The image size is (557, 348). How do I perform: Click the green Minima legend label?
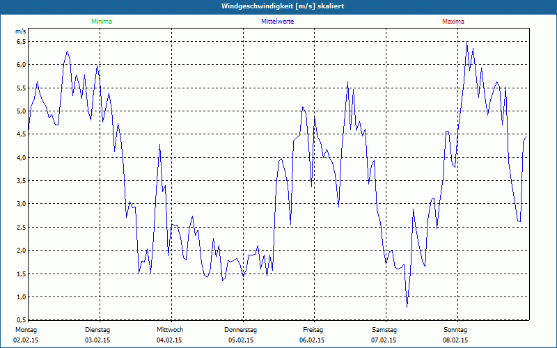[x=100, y=22]
